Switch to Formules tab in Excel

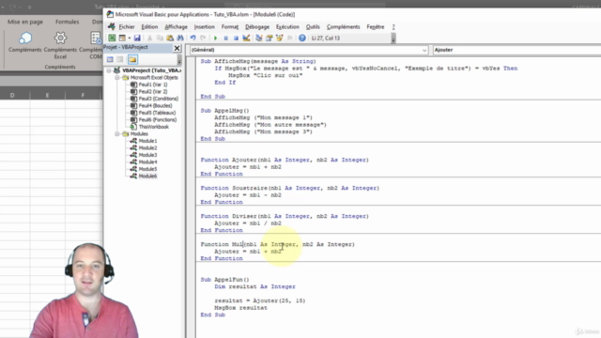(67, 22)
